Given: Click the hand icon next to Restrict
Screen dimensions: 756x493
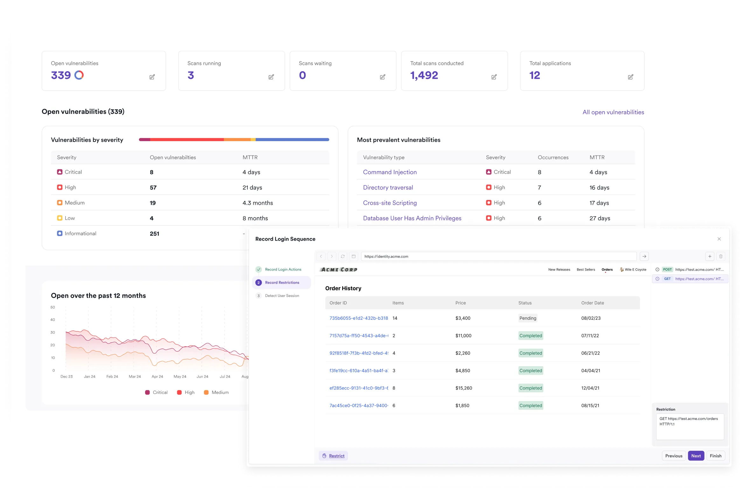Looking at the screenshot, I should pyautogui.click(x=324, y=455).
